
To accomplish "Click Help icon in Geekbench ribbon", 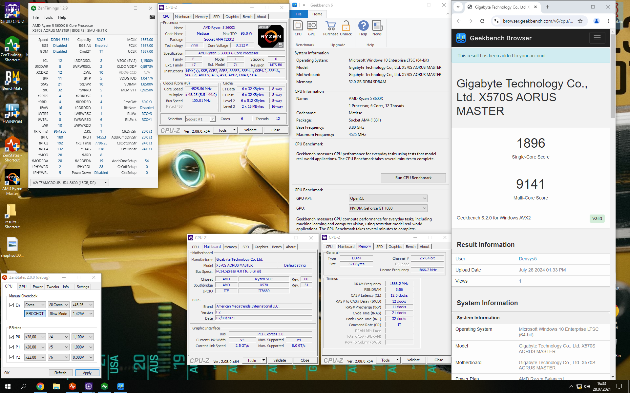I will (x=363, y=28).
